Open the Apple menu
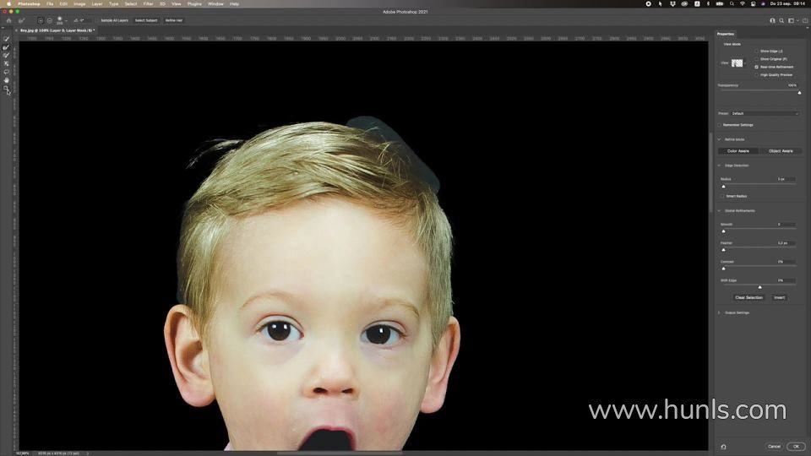Viewport: 811px width, 456px height. (x=8, y=3)
